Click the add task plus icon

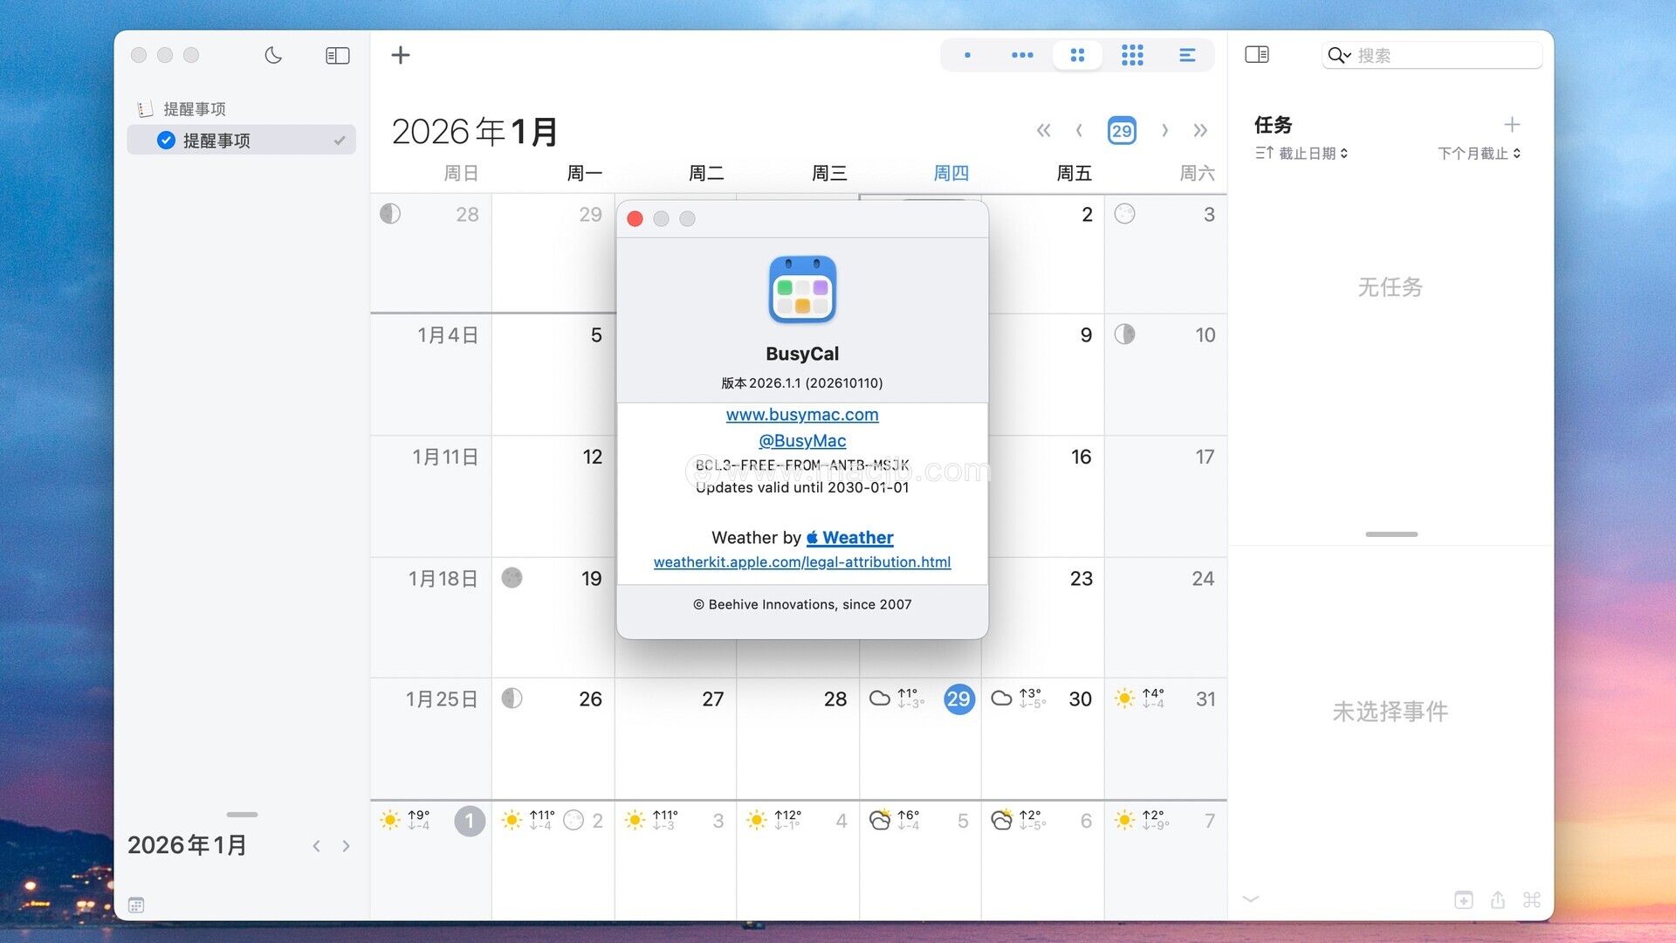click(x=1512, y=125)
